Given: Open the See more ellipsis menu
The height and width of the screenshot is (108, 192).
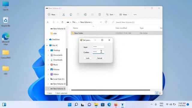Looking at the screenshot, I should (x=135, y=15).
